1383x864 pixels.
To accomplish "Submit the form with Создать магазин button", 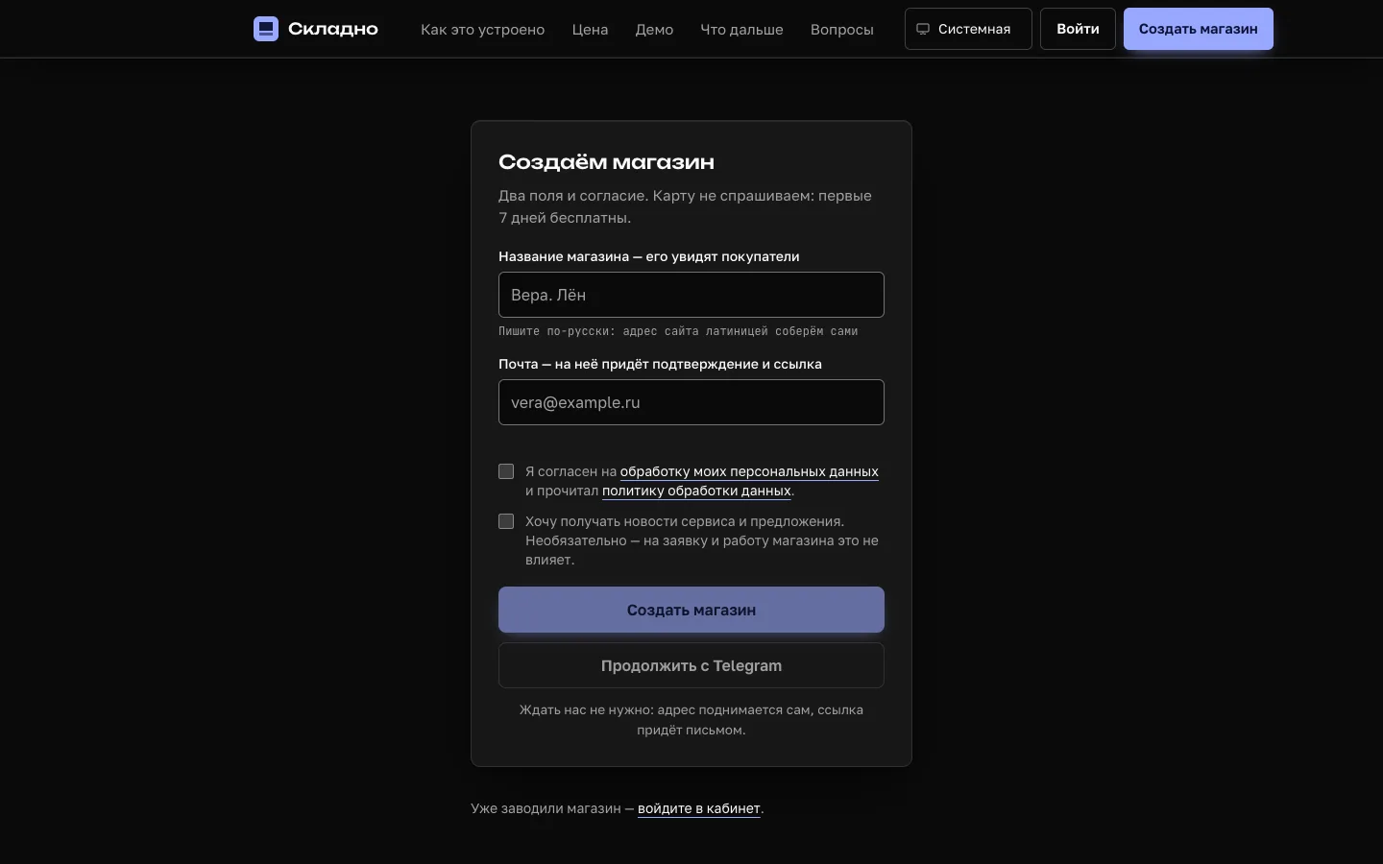I will 691,610.
